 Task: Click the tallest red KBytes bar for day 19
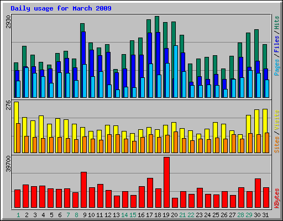166,182
